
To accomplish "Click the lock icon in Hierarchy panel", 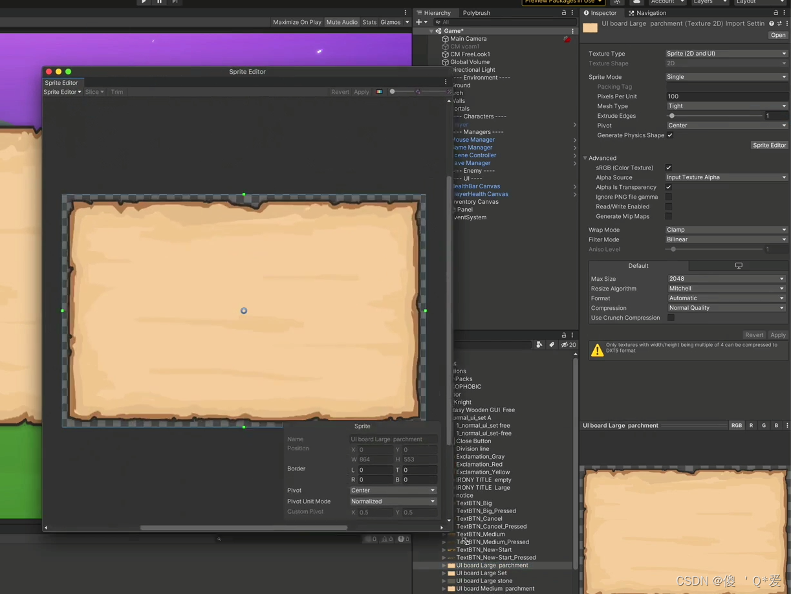I will pyautogui.click(x=563, y=12).
